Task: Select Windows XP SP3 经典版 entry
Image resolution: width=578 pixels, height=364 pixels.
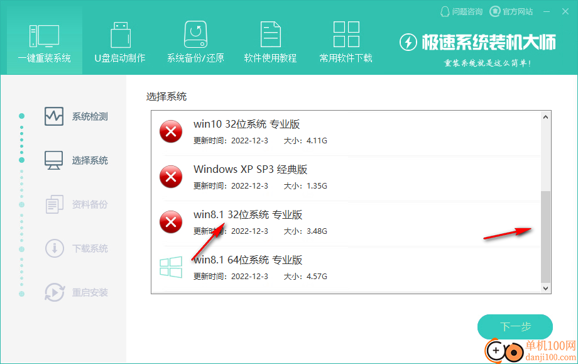Action: [x=346, y=178]
